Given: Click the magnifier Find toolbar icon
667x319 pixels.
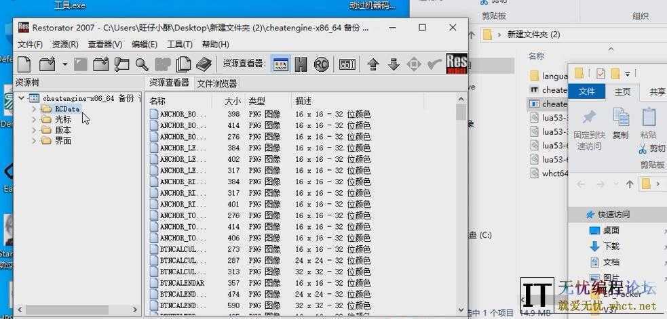Looking at the screenshot, I should [142, 64].
